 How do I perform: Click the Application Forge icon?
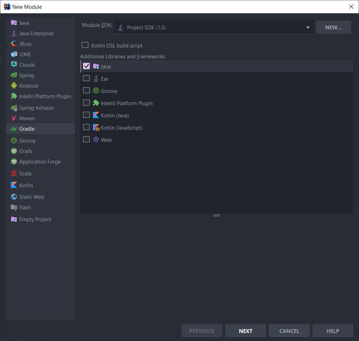14,161
